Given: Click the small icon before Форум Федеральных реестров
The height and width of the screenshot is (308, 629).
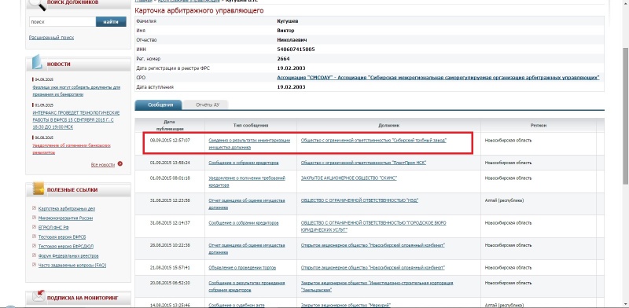Looking at the screenshot, I should click(x=34, y=256).
